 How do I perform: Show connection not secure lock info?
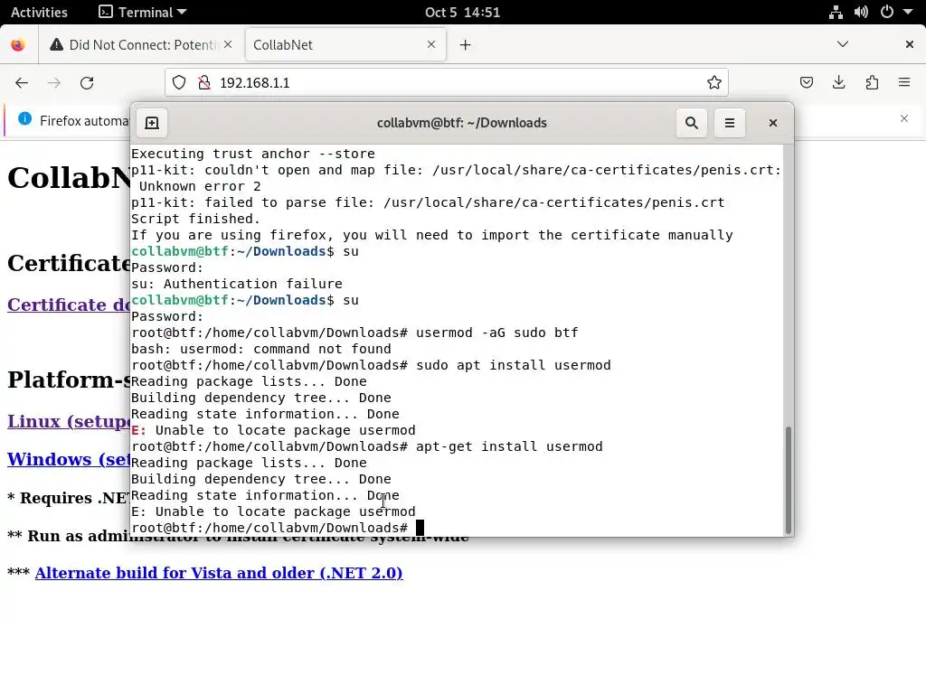point(204,82)
